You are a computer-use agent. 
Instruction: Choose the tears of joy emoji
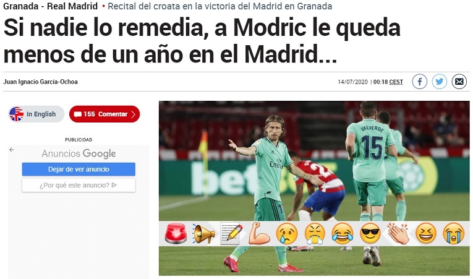point(343,233)
